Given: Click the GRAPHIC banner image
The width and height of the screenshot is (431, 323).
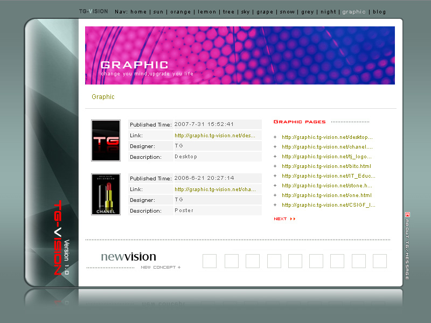Looking at the screenshot, I should click(240, 55).
